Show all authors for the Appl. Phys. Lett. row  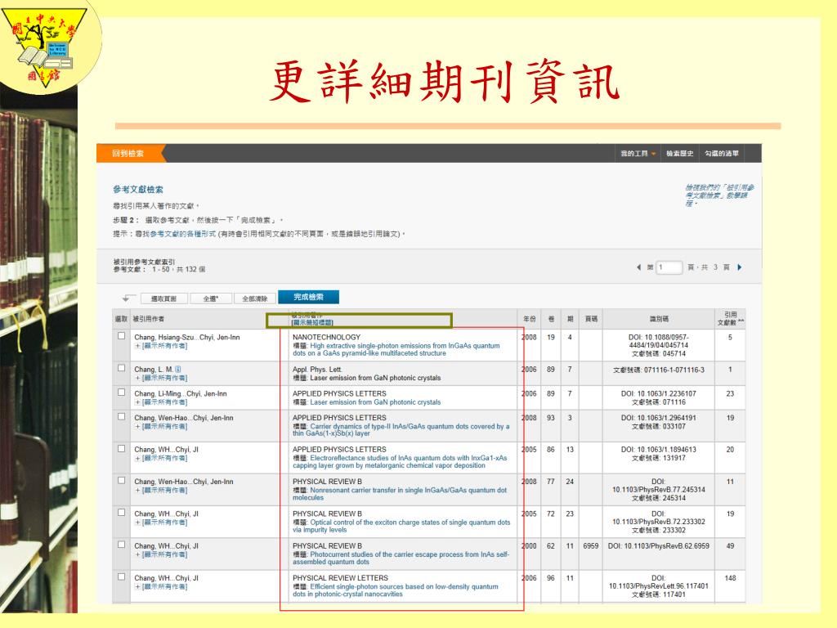point(162,379)
